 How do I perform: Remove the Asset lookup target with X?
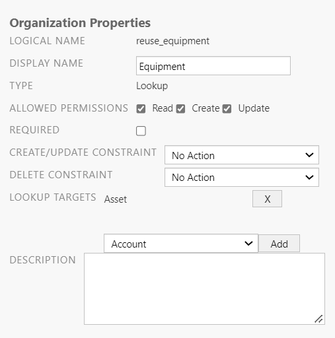click(x=267, y=199)
